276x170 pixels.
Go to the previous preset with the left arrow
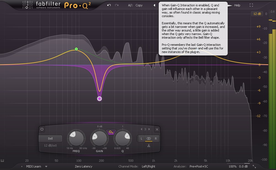pyautogui.click(x=154, y=5)
